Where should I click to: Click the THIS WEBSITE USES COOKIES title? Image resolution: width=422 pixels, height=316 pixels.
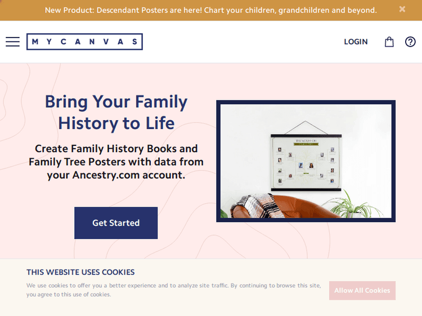80,272
